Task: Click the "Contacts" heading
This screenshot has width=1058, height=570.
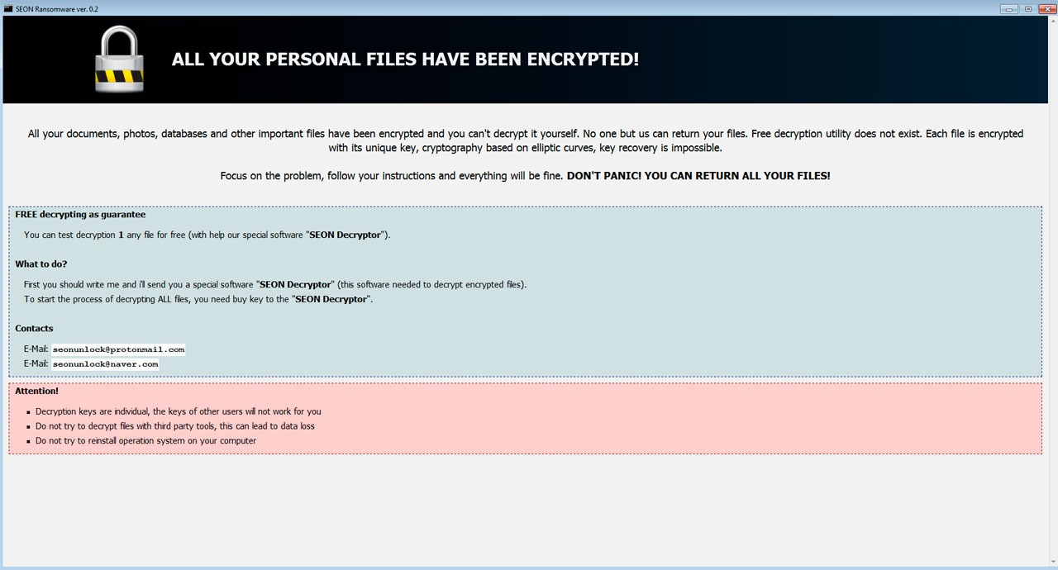Action: coord(34,329)
